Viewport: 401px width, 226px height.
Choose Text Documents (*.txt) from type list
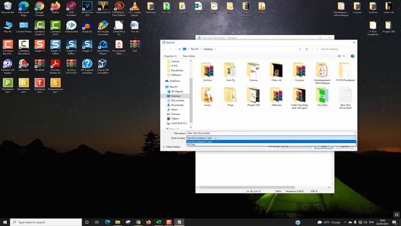pyautogui.click(x=271, y=141)
